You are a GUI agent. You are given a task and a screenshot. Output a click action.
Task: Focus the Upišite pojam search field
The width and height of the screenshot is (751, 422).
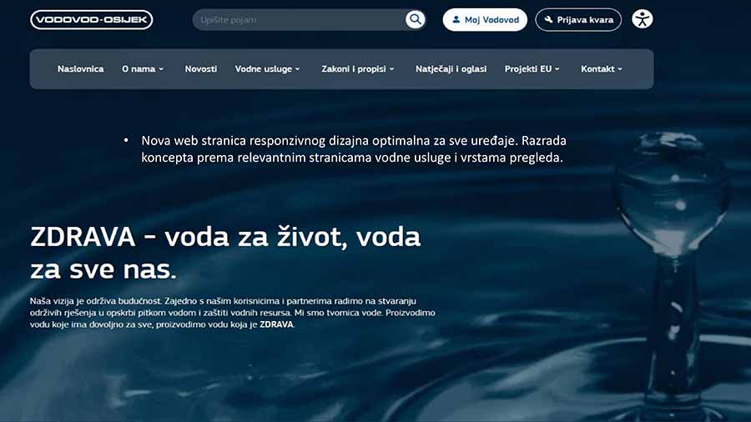300,20
